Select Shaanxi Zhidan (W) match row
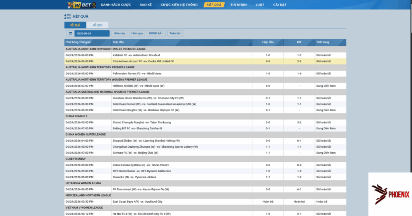Viewport: 412px width, 216px height. point(205,141)
